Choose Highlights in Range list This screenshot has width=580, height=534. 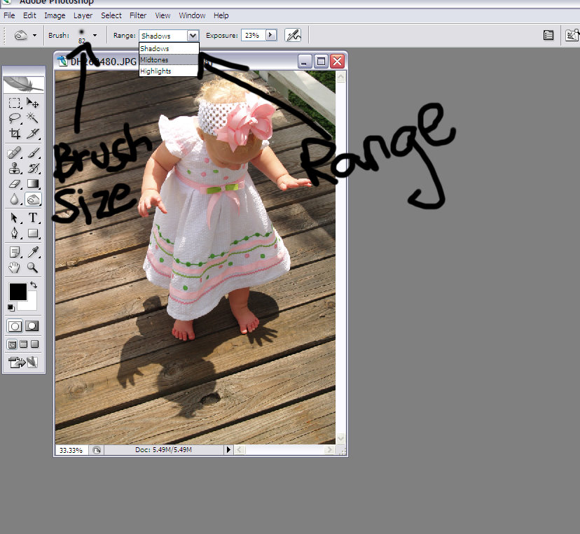(169, 71)
